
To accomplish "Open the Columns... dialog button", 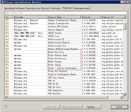I will coord(92,107).
